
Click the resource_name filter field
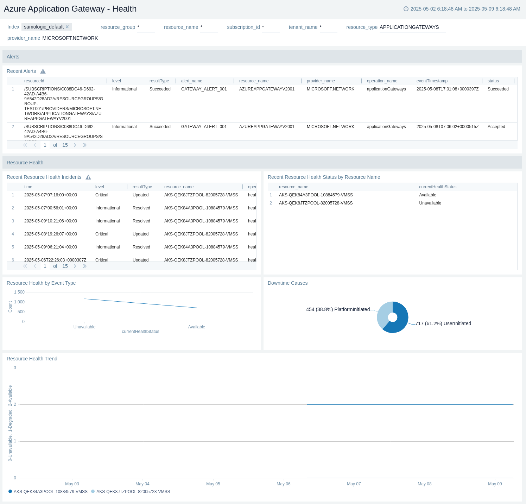[209, 27]
